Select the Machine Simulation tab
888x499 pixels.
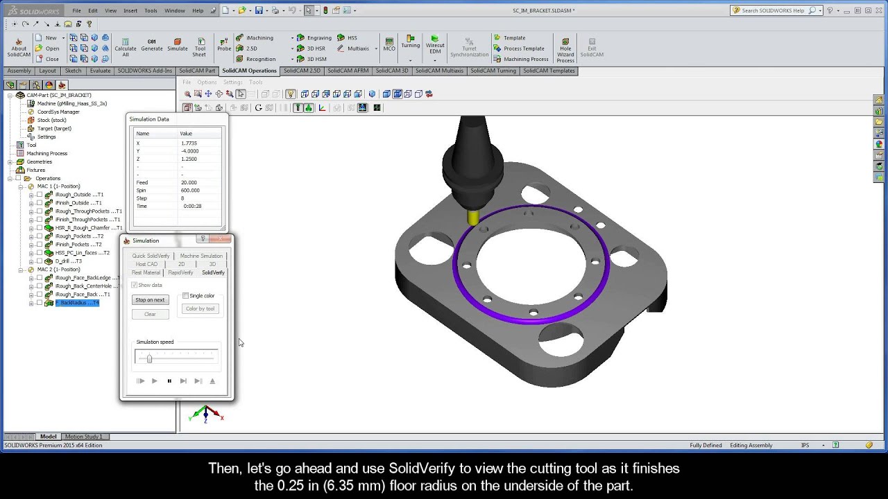[x=201, y=256]
